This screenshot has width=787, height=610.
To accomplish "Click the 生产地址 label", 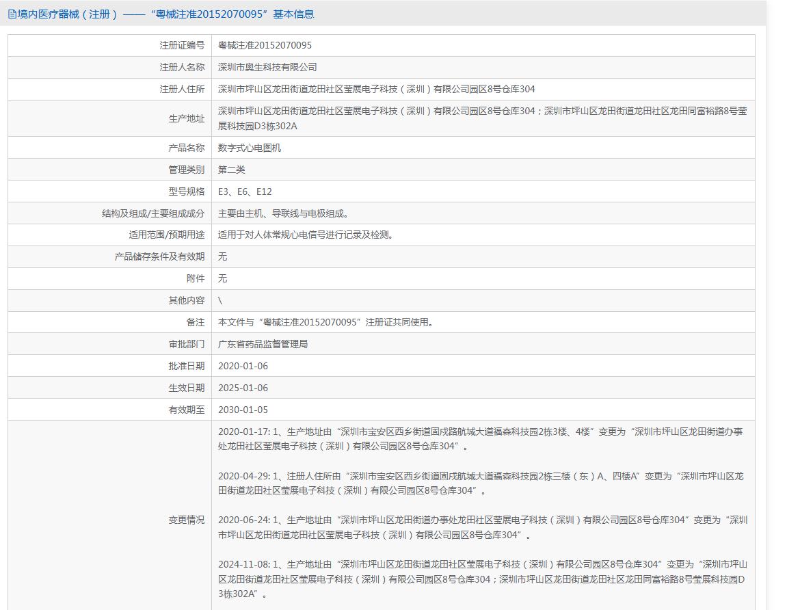I will [x=187, y=118].
